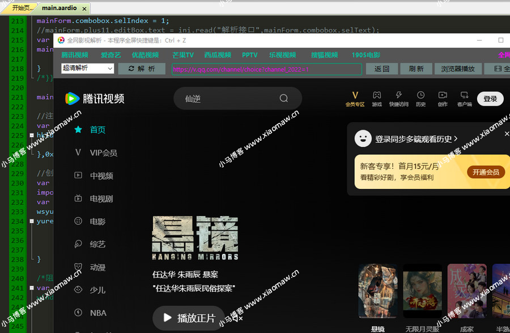
Task: Open the 快捷访问 lightning icon
Action: 399,99
